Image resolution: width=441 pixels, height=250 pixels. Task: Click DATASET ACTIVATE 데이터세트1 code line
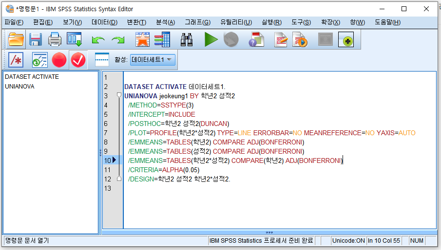click(174, 87)
